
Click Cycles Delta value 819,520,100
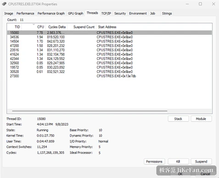[56, 37]
